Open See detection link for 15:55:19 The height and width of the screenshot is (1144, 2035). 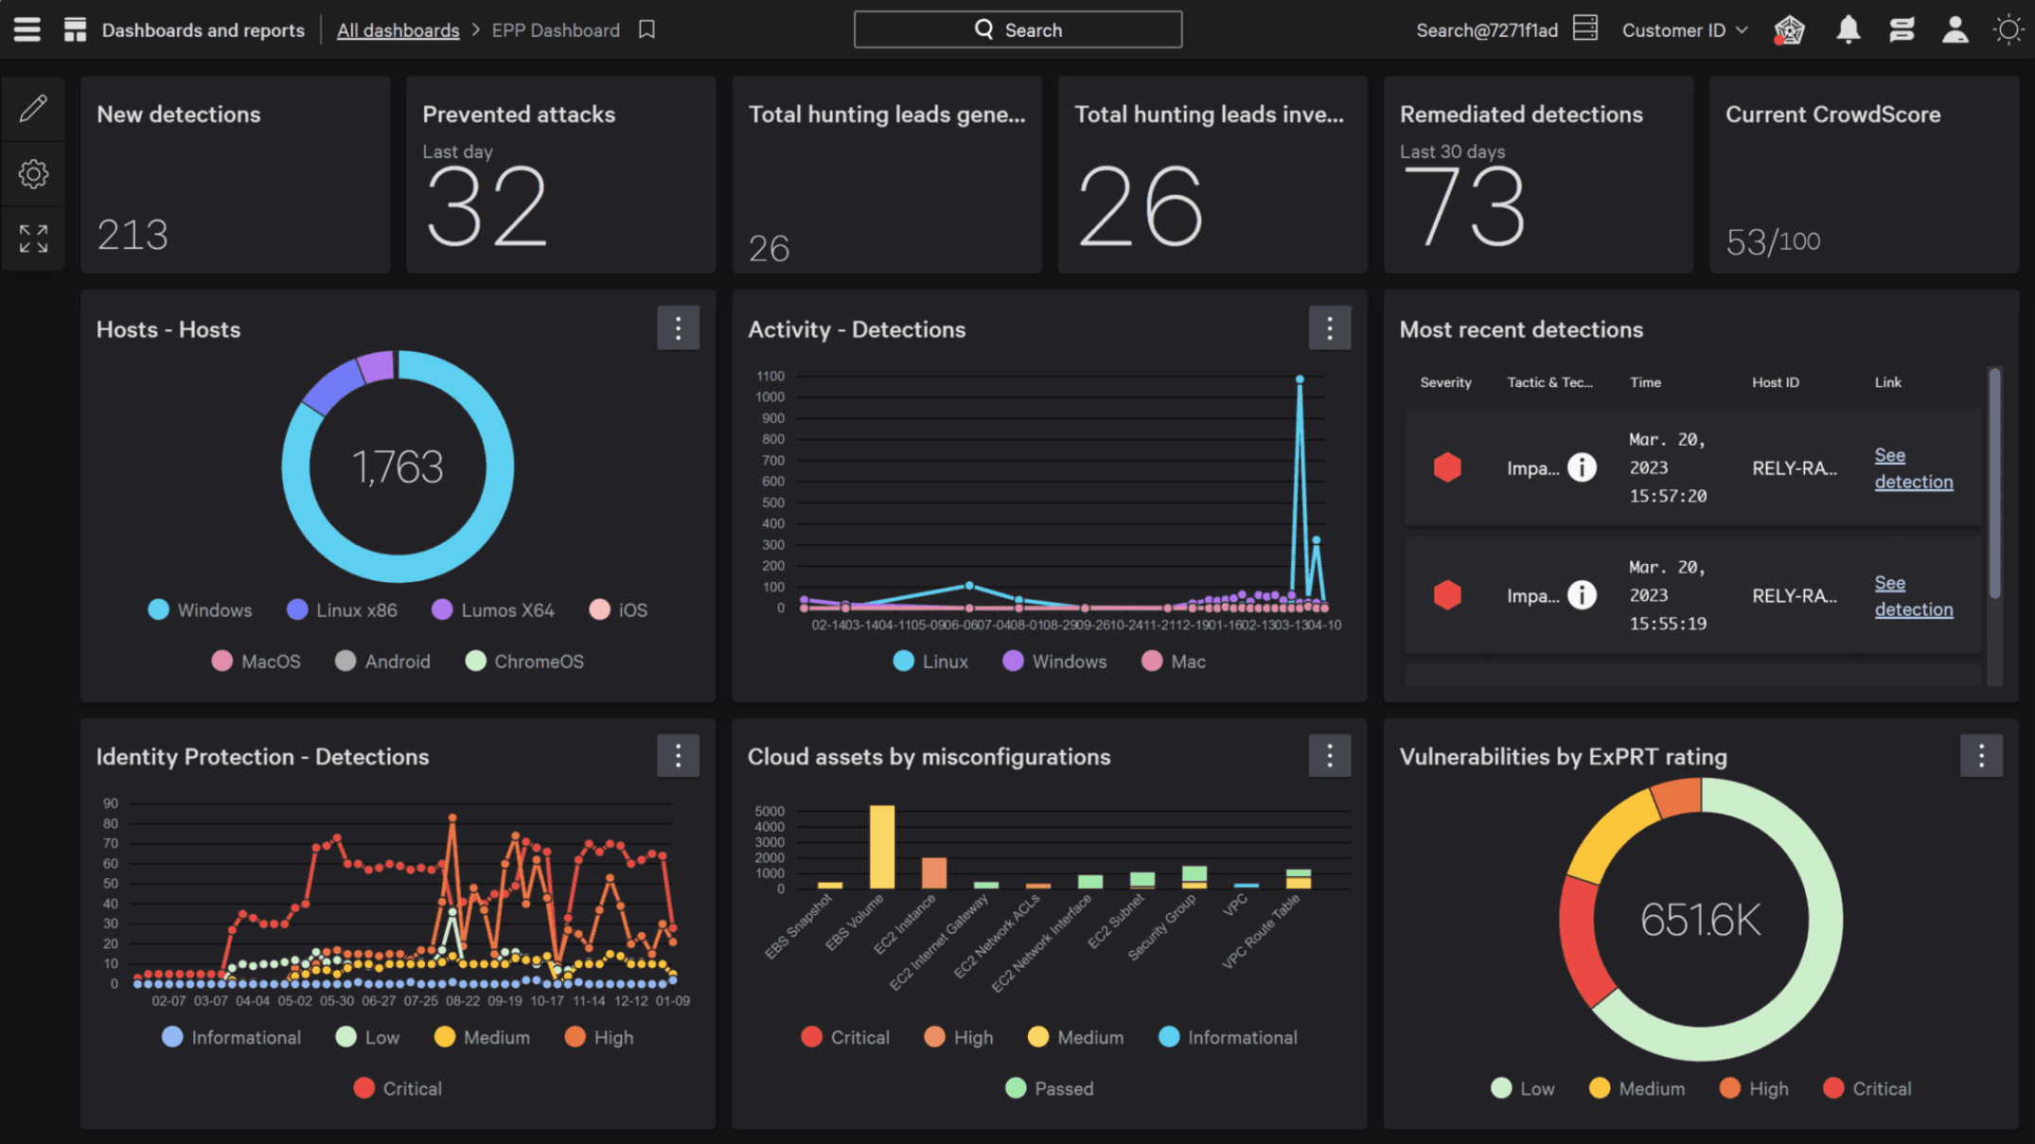point(1913,596)
